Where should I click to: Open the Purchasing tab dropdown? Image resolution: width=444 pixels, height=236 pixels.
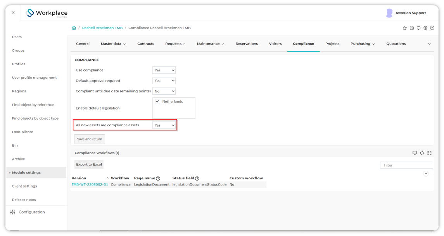pos(363,43)
